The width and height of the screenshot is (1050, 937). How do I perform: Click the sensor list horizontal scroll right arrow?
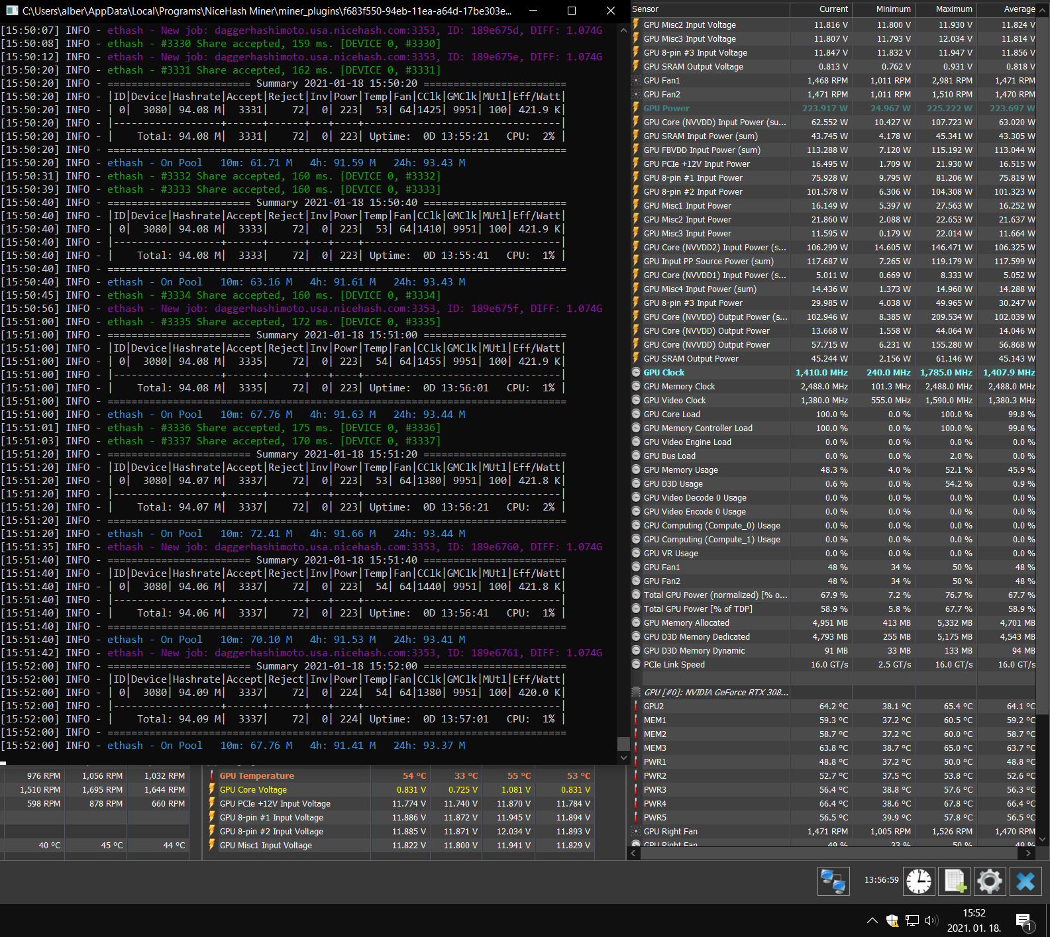(1028, 854)
